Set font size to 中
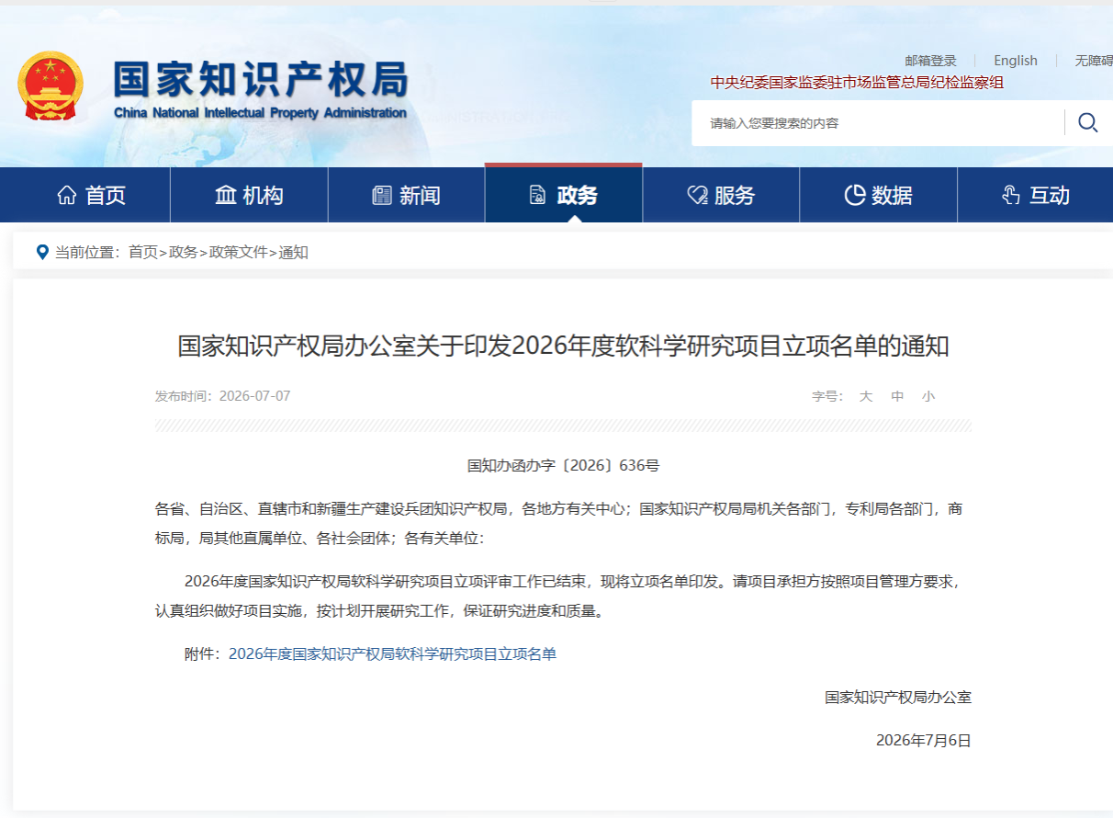 (x=897, y=396)
